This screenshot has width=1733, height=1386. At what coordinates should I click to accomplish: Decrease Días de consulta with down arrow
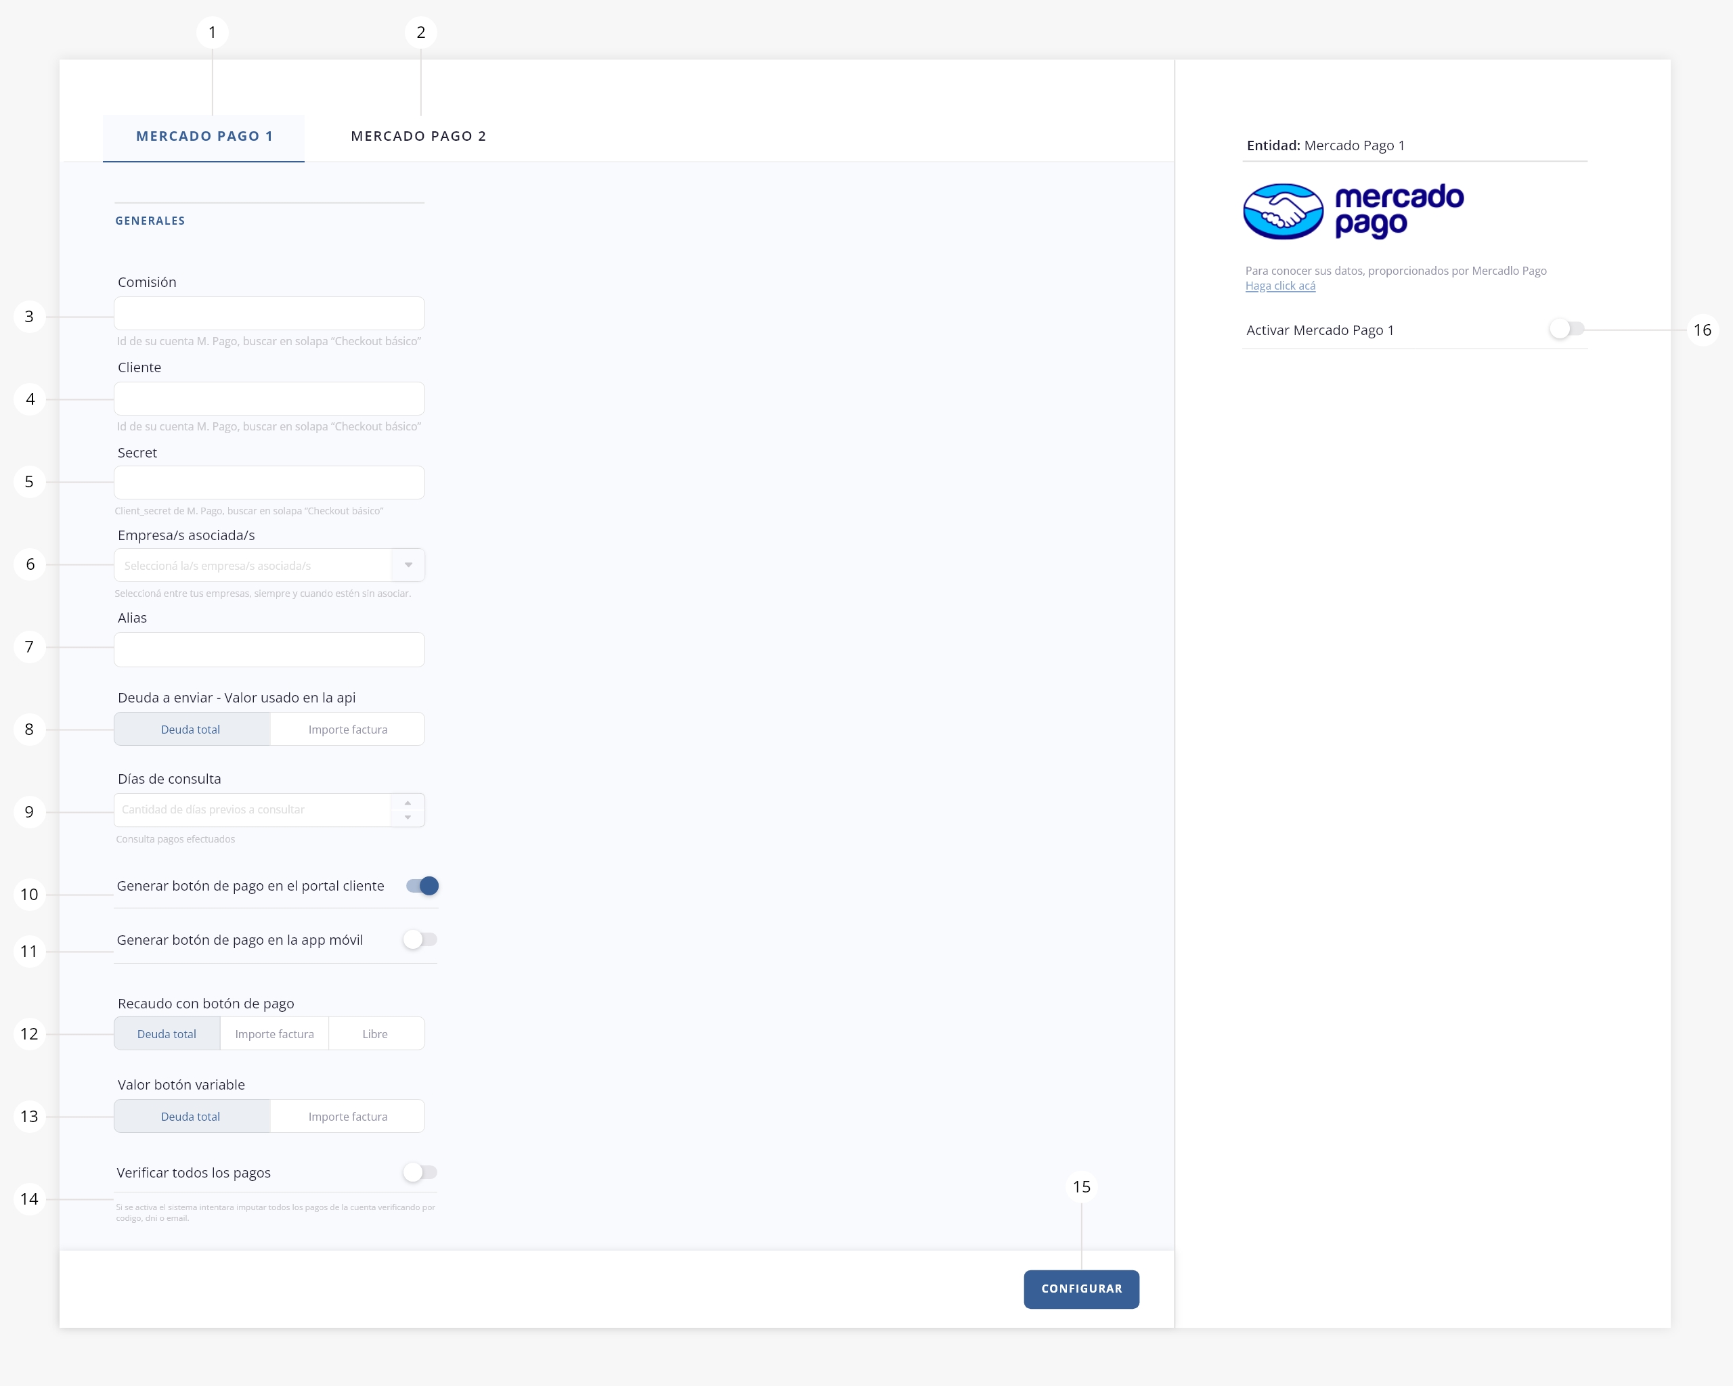tap(408, 818)
